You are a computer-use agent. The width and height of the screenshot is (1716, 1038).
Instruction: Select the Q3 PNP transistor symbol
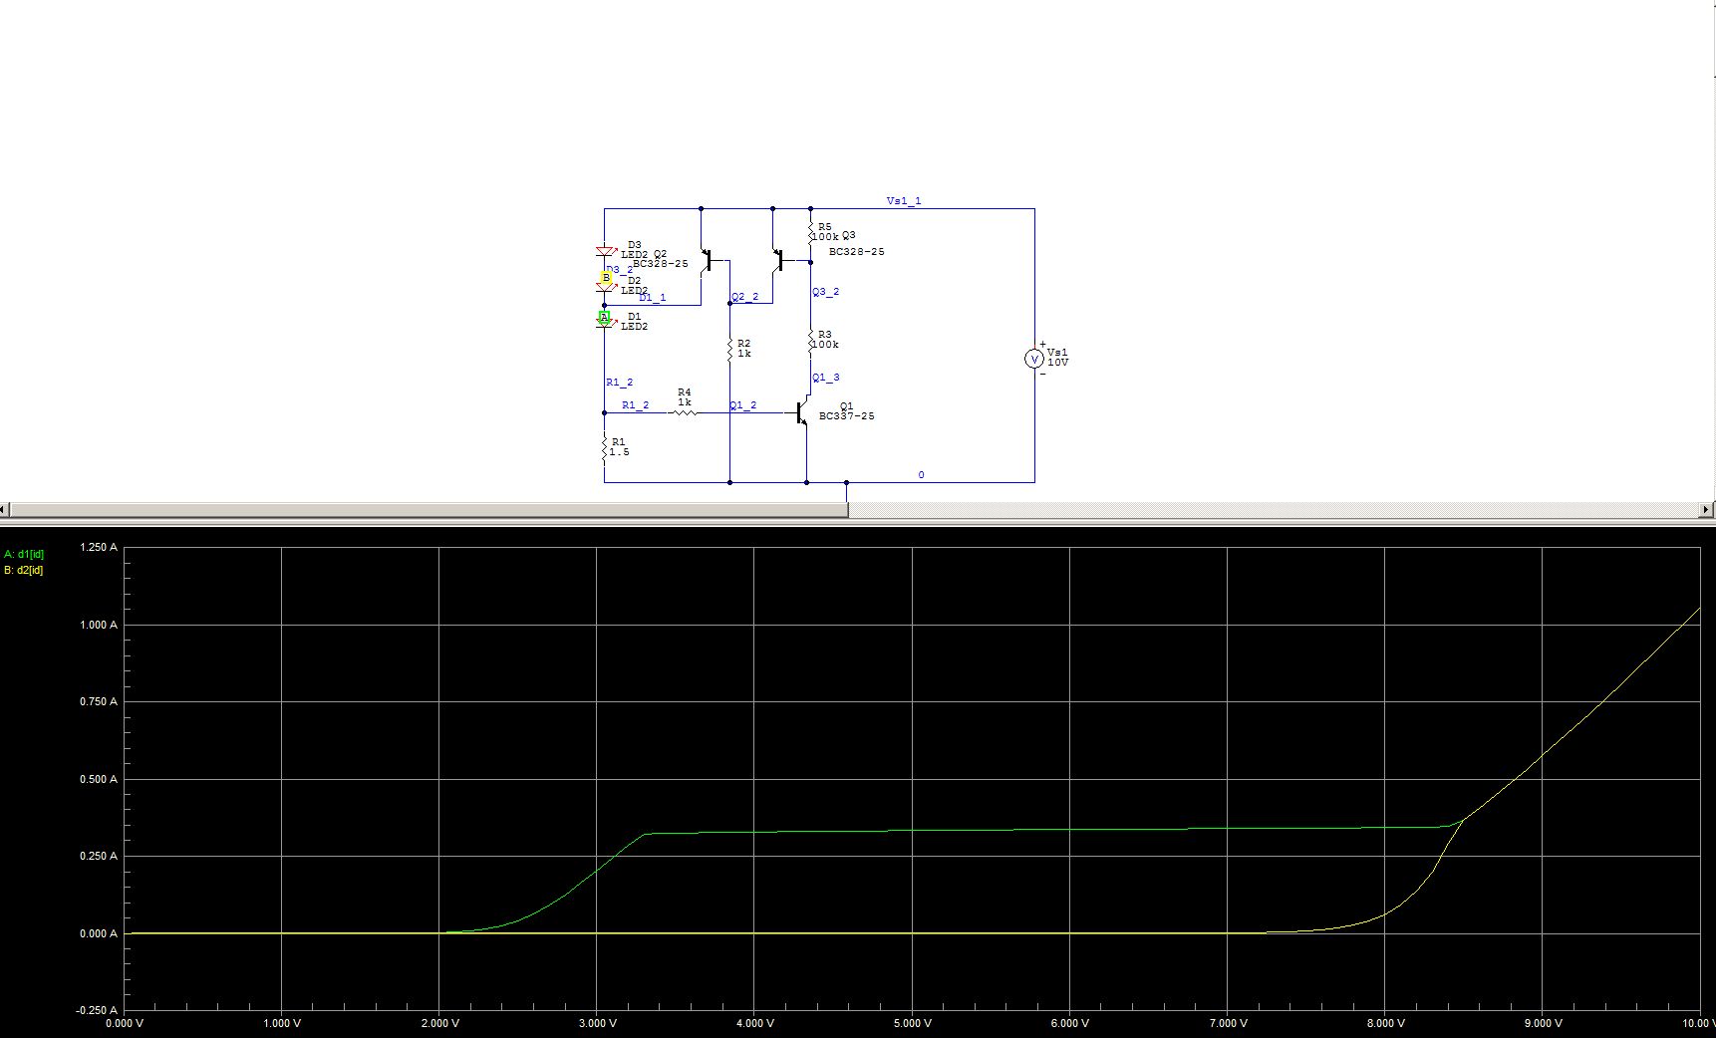[x=778, y=261]
